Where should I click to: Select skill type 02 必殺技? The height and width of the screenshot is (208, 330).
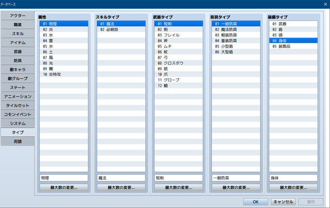pos(121,29)
